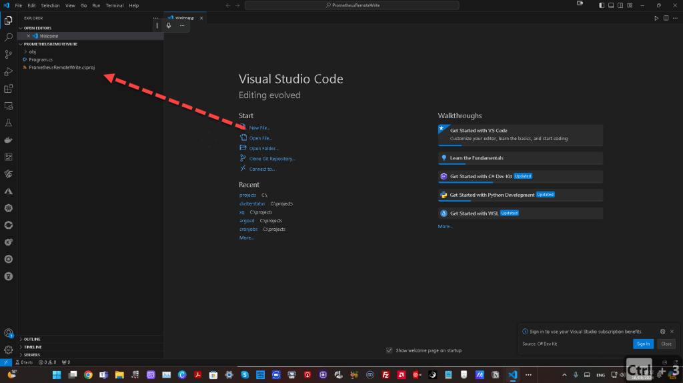
Task: Click the New File link
Action: click(x=259, y=127)
